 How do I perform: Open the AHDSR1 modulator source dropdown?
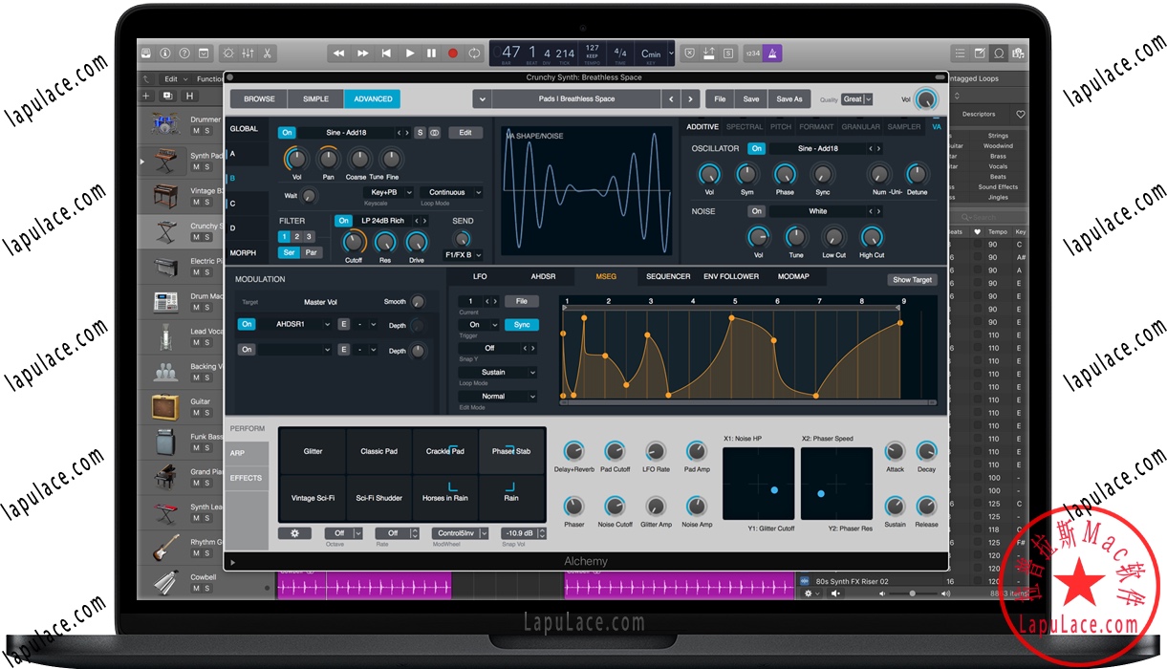[x=295, y=324]
